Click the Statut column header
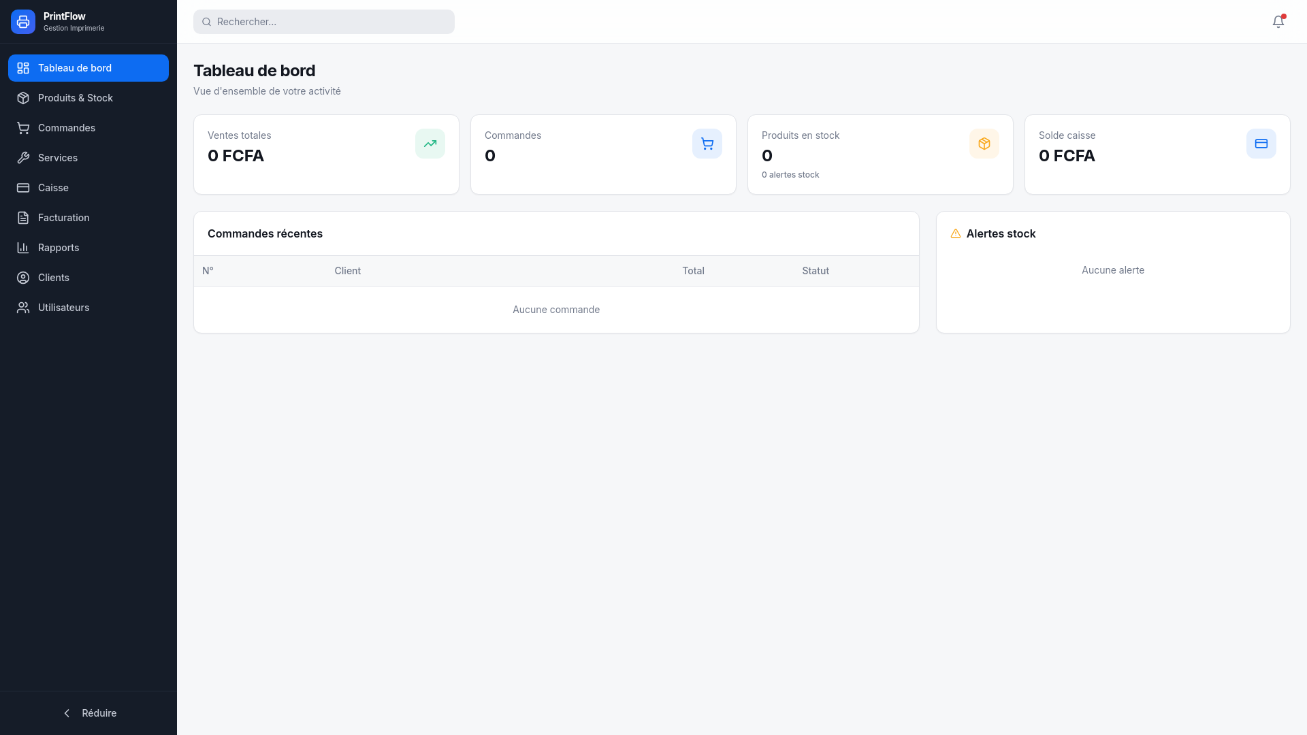Image resolution: width=1307 pixels, height=735 pixels. [x=816, y=271]
